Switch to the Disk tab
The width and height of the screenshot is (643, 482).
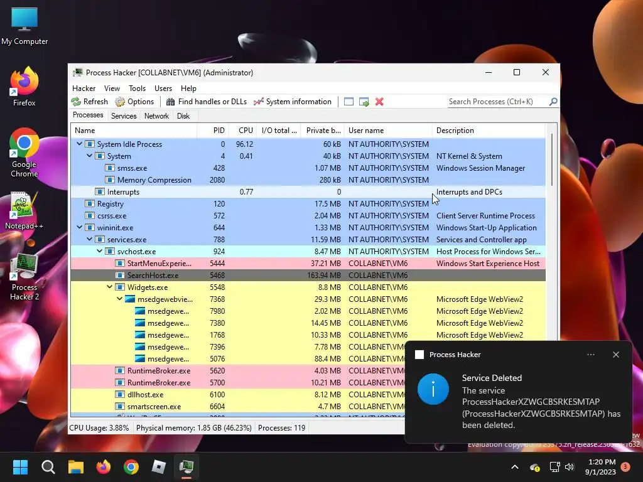pyautogui.click(x=183, y=116)
